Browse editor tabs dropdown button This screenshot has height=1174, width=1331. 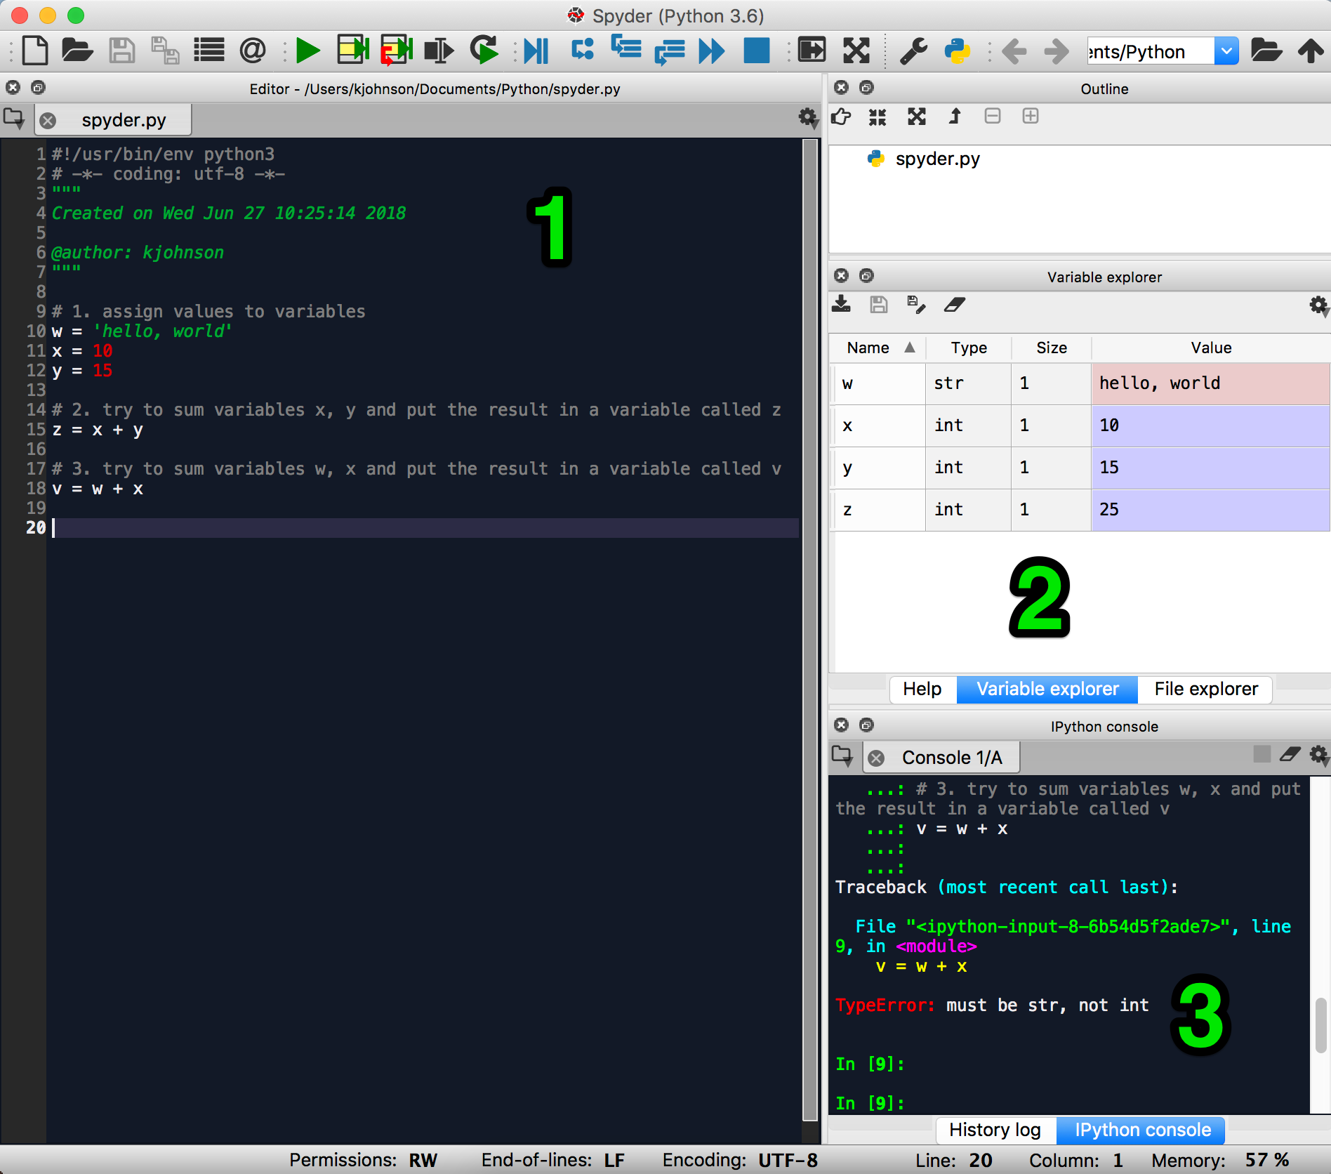14,118
